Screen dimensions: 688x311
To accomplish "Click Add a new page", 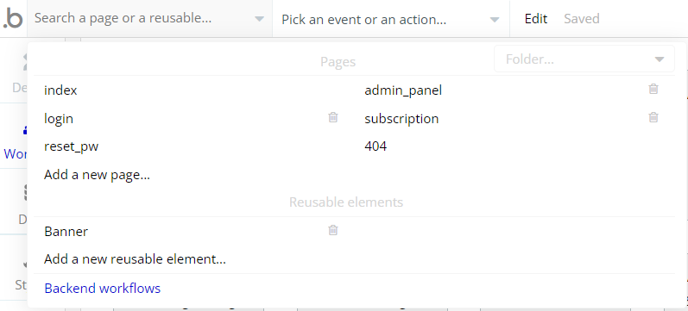I will click(x=97, y=175).
